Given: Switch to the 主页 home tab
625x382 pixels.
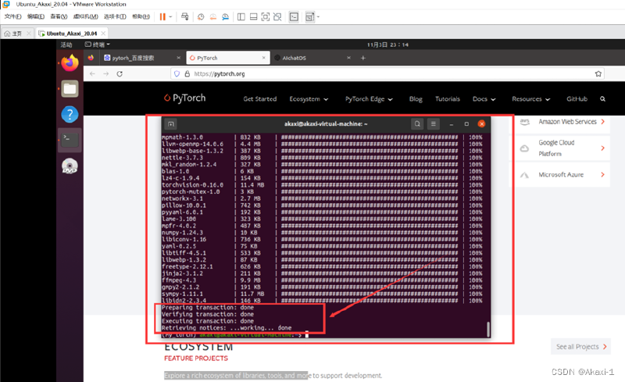Looking at the screenshot, I should click(16, 34).
